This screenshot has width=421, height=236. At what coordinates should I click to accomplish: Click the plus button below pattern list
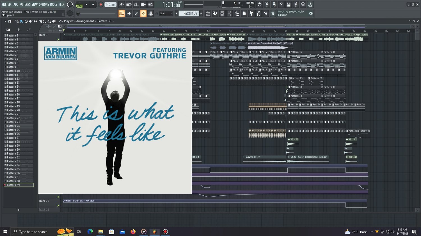19,210
